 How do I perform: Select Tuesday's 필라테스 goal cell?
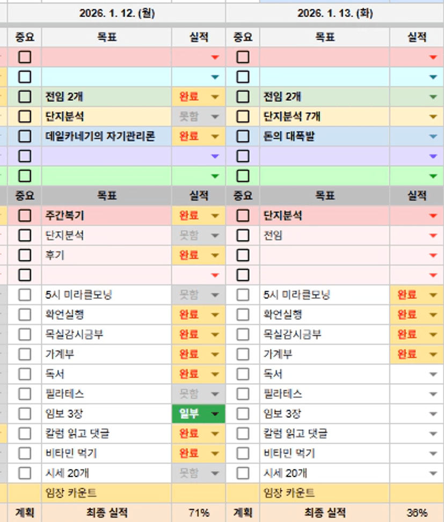325,394
